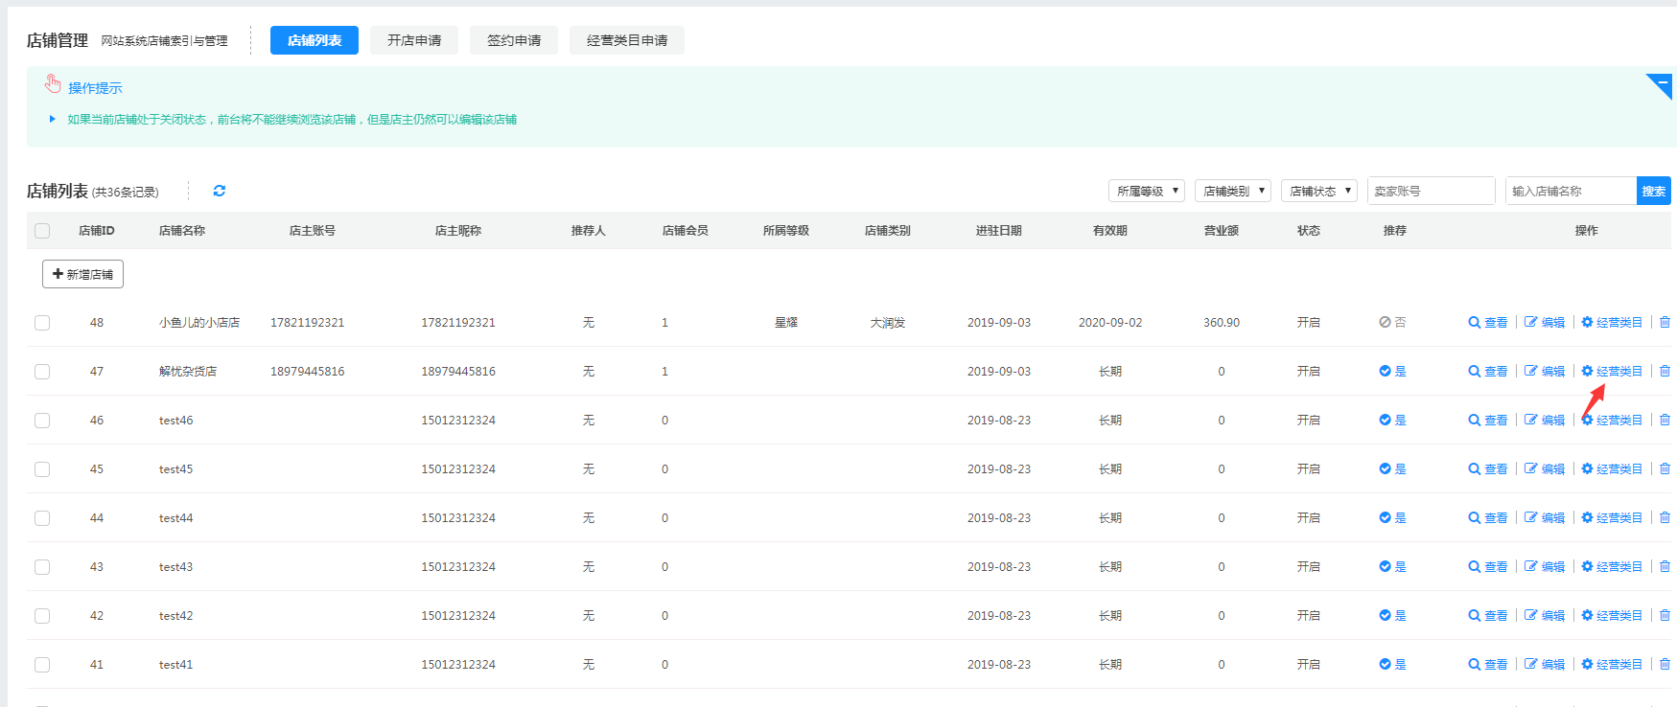Collapse the operation tips panel corner icon

[1662, 84]
